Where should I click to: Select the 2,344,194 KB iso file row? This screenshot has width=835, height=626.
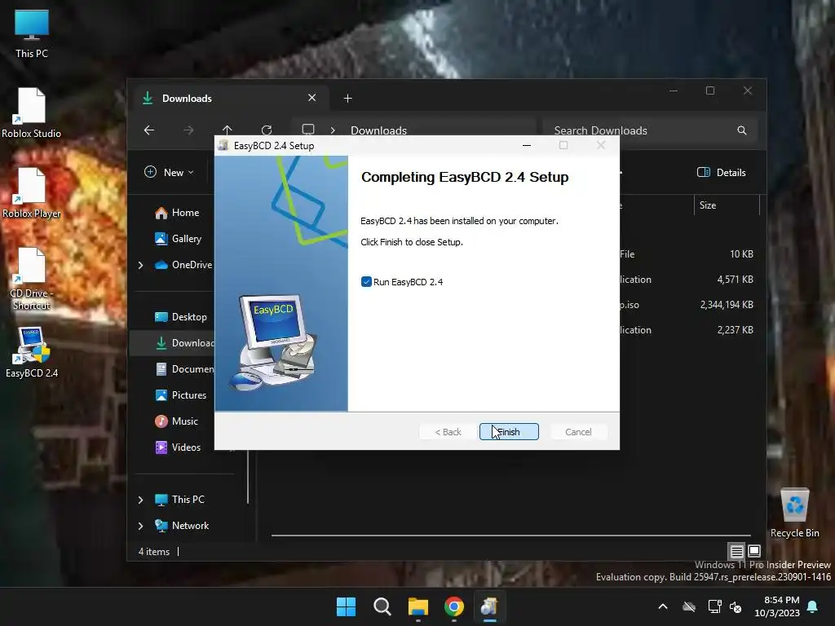pyautogui.click(x=687, y=305)
